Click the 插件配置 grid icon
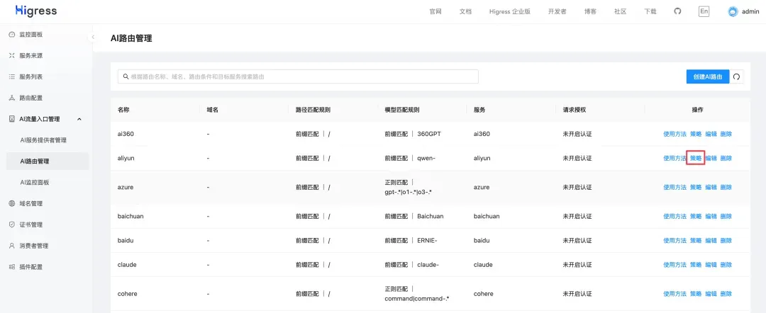The height and width of the screenshot is (313, 766). 12,267
